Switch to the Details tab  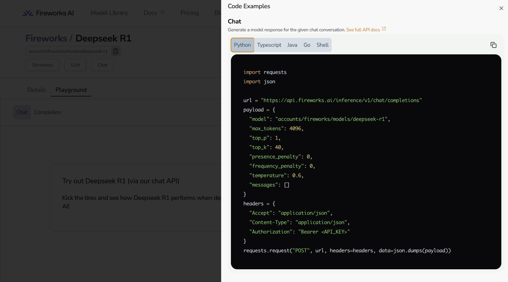coord(37,90)
